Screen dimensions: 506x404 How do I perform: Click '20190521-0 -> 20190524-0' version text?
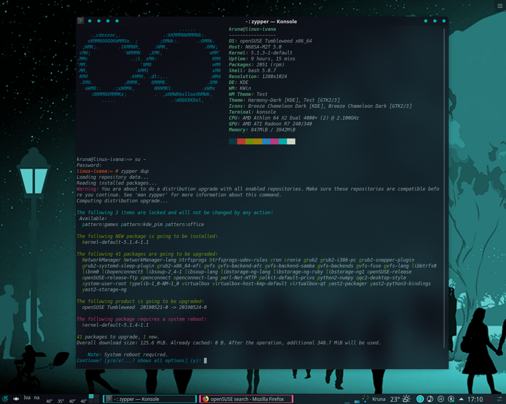click(174, 307)
